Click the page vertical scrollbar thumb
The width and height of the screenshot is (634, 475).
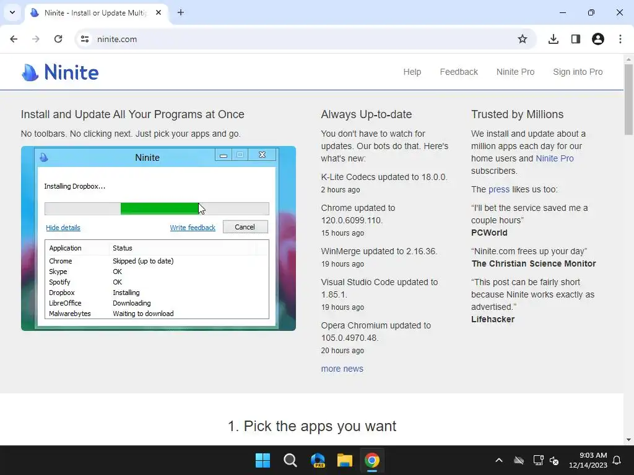[x=629, y=100]
